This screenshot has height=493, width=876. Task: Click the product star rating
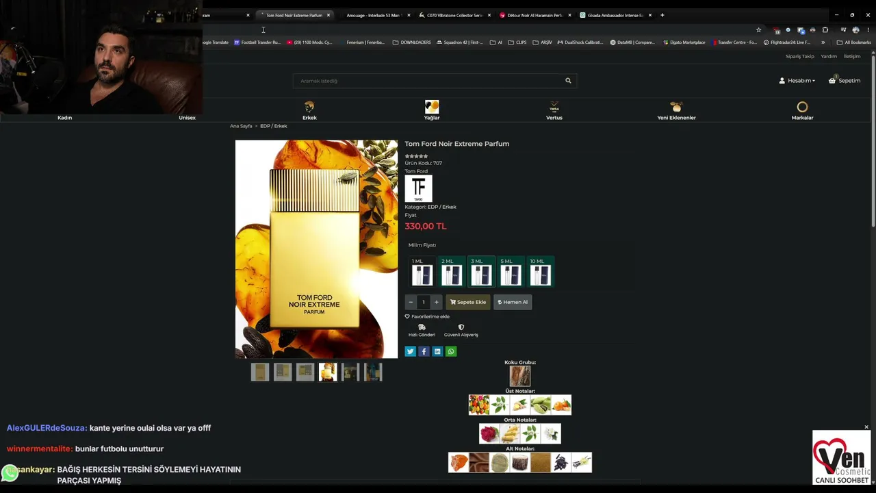click(416, 157)
